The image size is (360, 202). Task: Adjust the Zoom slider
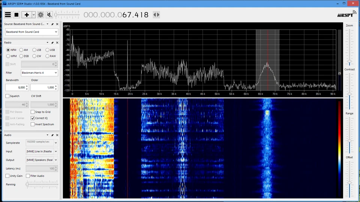point(349,46)
